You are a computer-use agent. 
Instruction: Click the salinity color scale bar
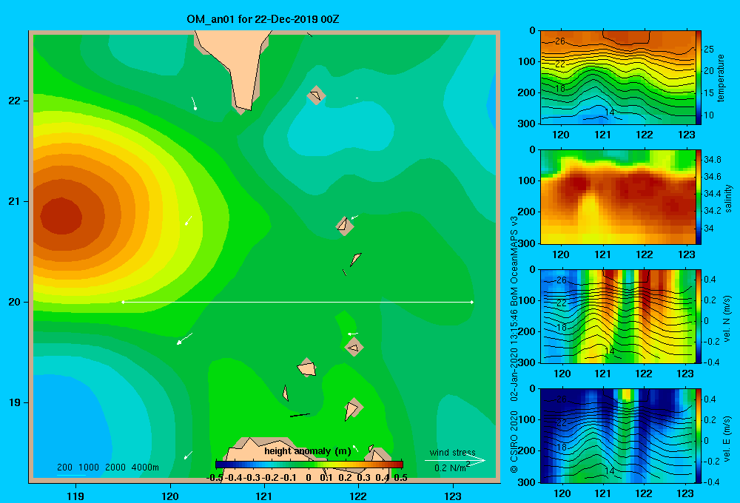pos(699,198)
